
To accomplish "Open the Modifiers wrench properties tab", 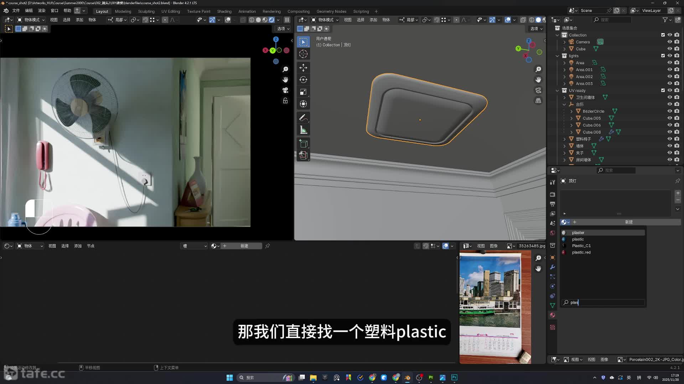I will tap(553, 267).
